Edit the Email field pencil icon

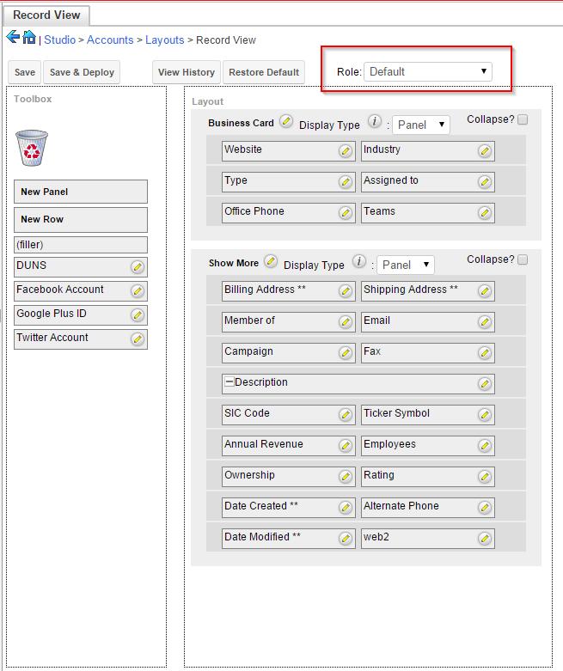point(485,322)
